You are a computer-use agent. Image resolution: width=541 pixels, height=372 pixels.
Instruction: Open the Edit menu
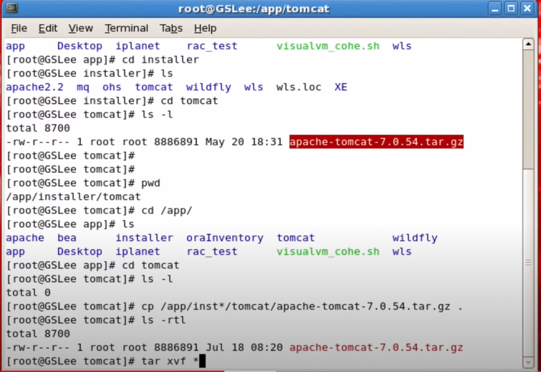48,28
